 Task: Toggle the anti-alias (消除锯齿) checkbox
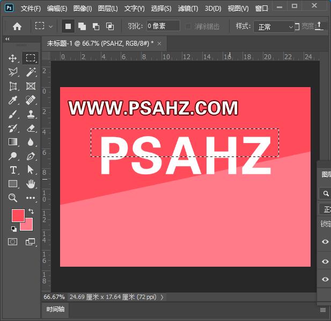pyautogui.click(x=188, y=26)
